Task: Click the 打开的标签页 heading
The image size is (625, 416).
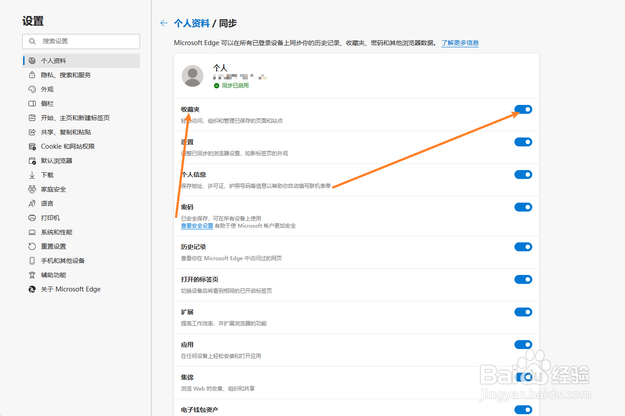Action: click(200, 279)
